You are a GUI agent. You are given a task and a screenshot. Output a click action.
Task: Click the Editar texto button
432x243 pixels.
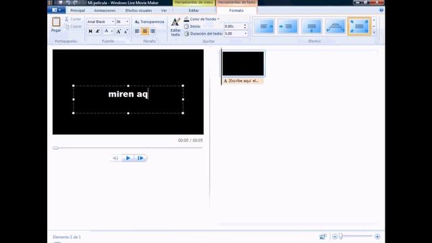click(x=175, y=27)
